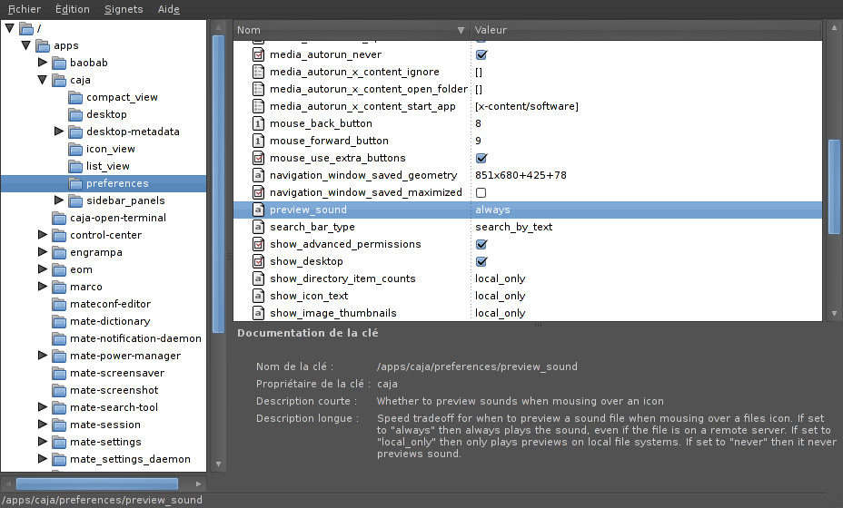Click the mate-screenshot folder icon
This screenshot has height=508, width=843.
pyautogui.click(x=59, y=391)
